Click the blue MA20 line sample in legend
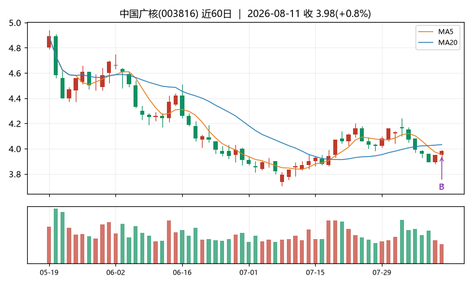The height and width of the screenshot is (286, 473). point(426,42)
